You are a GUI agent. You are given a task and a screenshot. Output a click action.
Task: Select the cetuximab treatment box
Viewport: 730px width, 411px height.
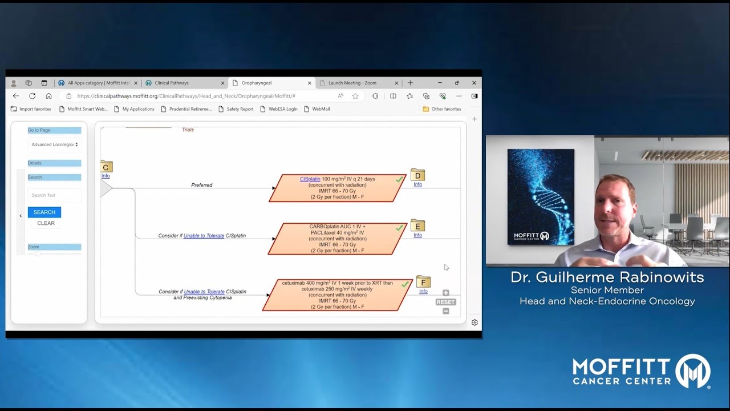[x=338, y=295]
